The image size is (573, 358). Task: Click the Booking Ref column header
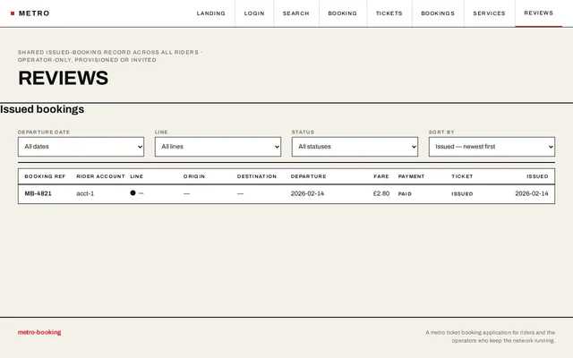coord(45,176)
